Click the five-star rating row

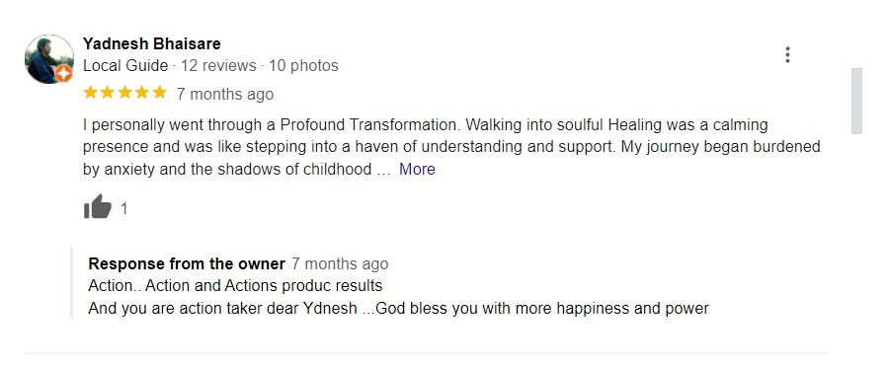pos(125,93)
